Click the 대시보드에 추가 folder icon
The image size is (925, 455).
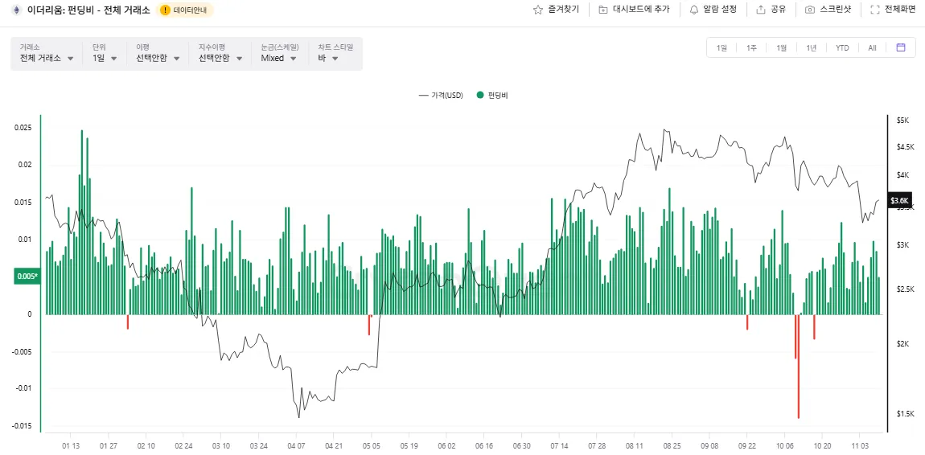(603, 10)
